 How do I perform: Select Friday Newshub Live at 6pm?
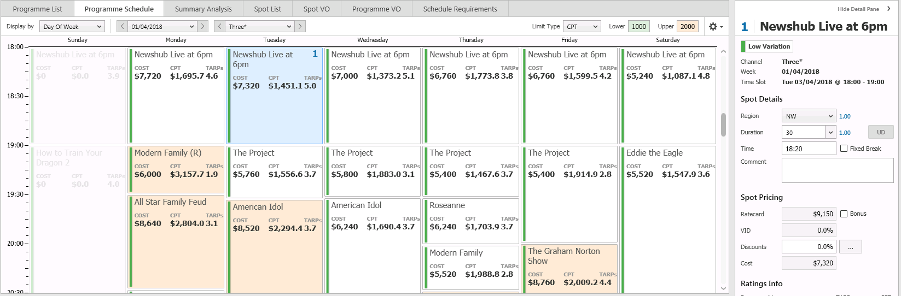coord(569,96)
